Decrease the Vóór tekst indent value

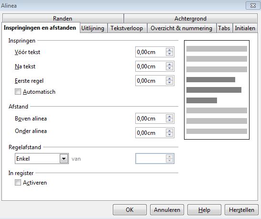(169, 54)
